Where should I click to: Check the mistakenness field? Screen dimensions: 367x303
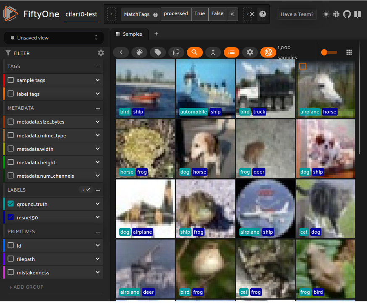(11, 272)
